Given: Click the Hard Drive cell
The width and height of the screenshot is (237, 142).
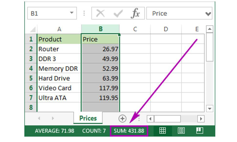Looking at the screenshot, I should (59, 78).
